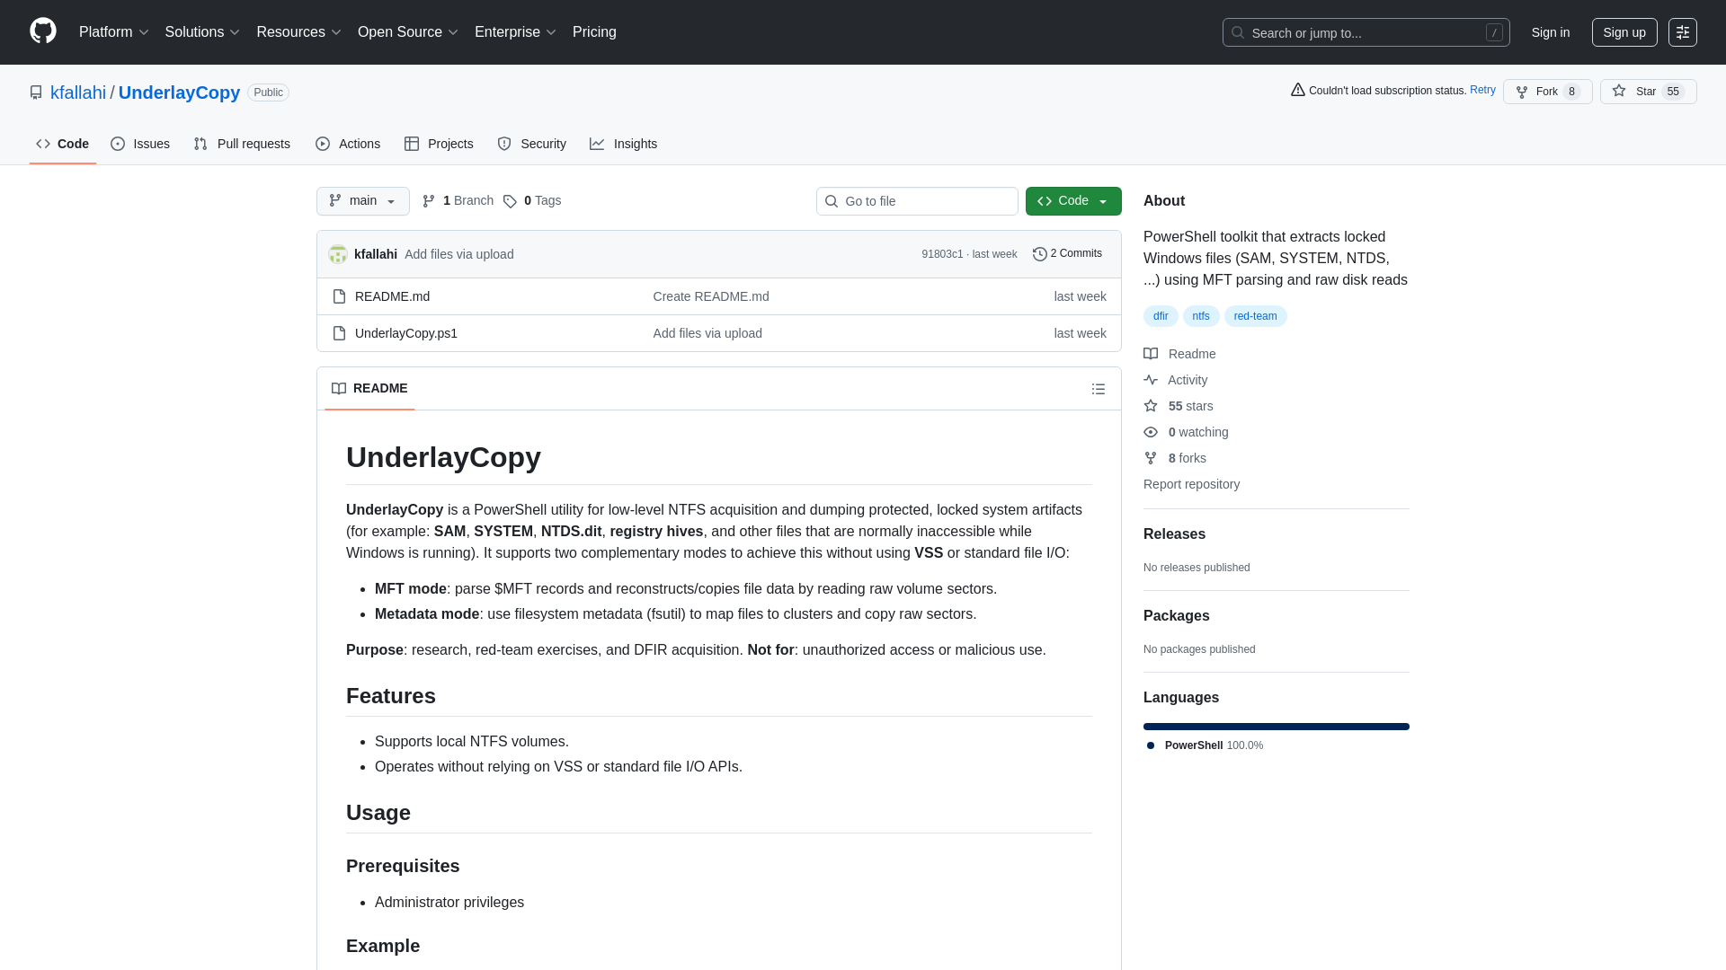This screenshot has height=970, width=1726.
Task: Open the green Code dropdown
Action: click(1072, 201)
